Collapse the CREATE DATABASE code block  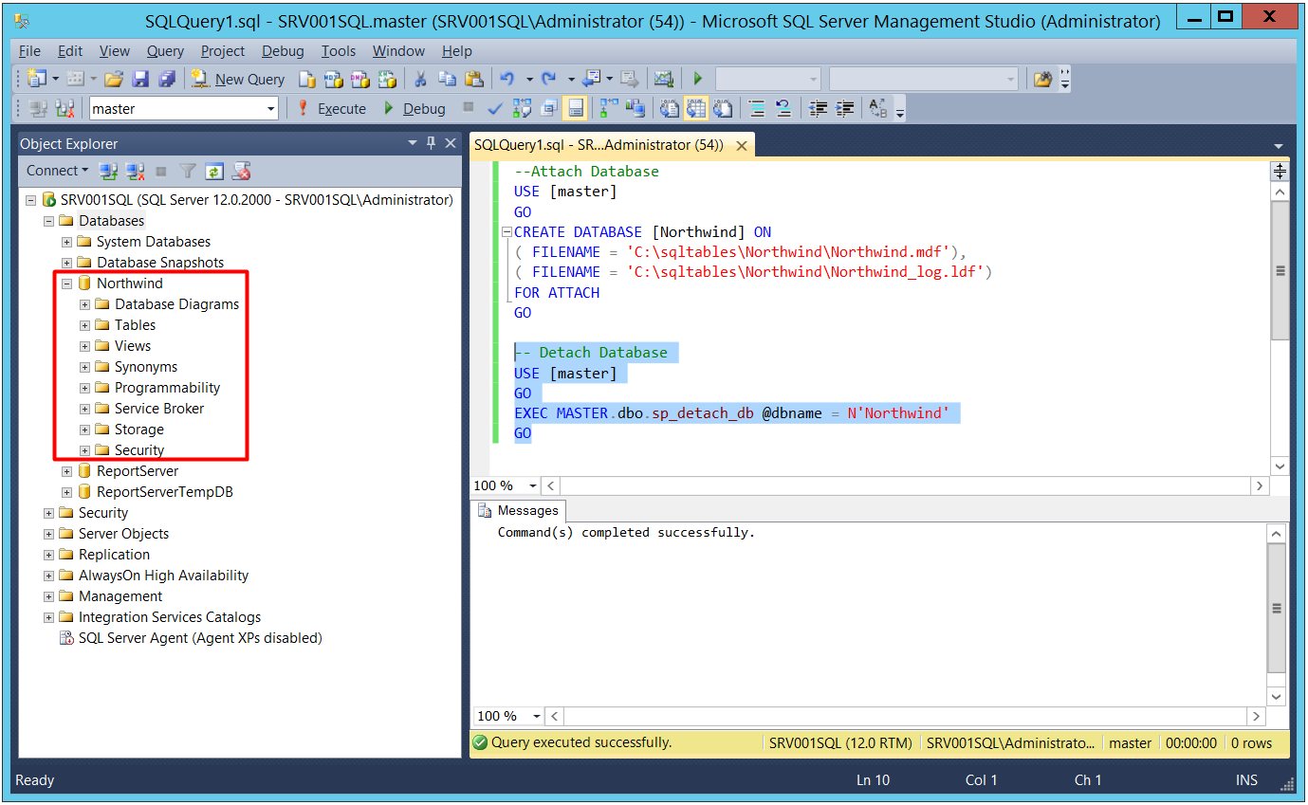pyautogui.click(x=507, y=232)
